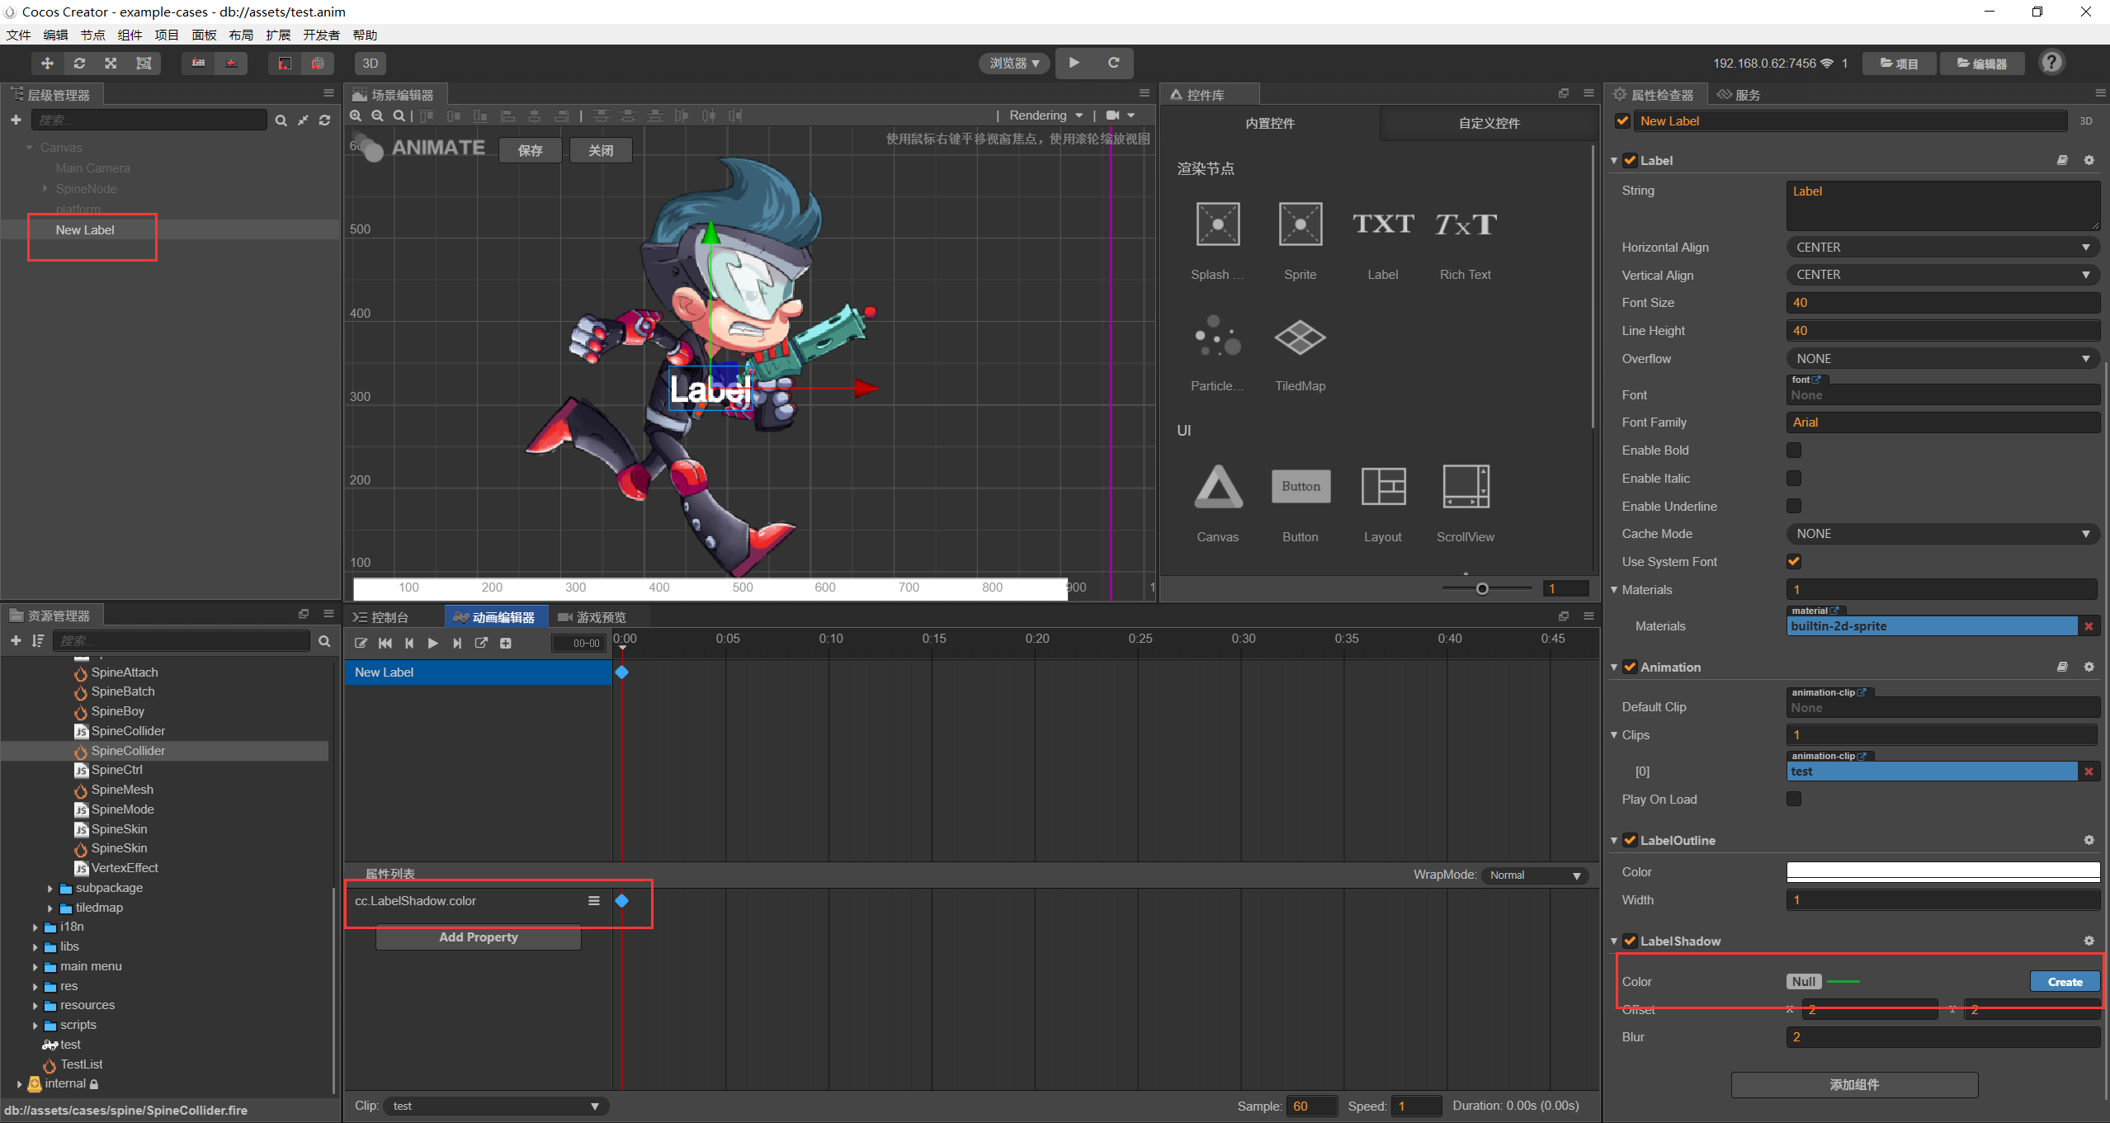The image size is (2110, 1123).
Task: Play the animation in timeline editor
Action: (432, 644)
